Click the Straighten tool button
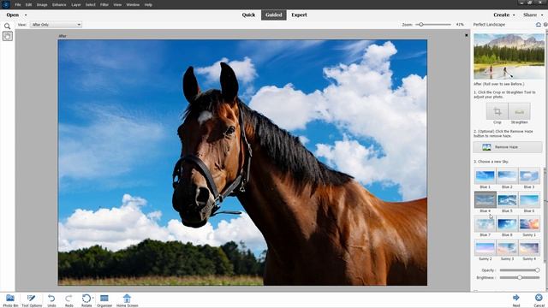 520,112
